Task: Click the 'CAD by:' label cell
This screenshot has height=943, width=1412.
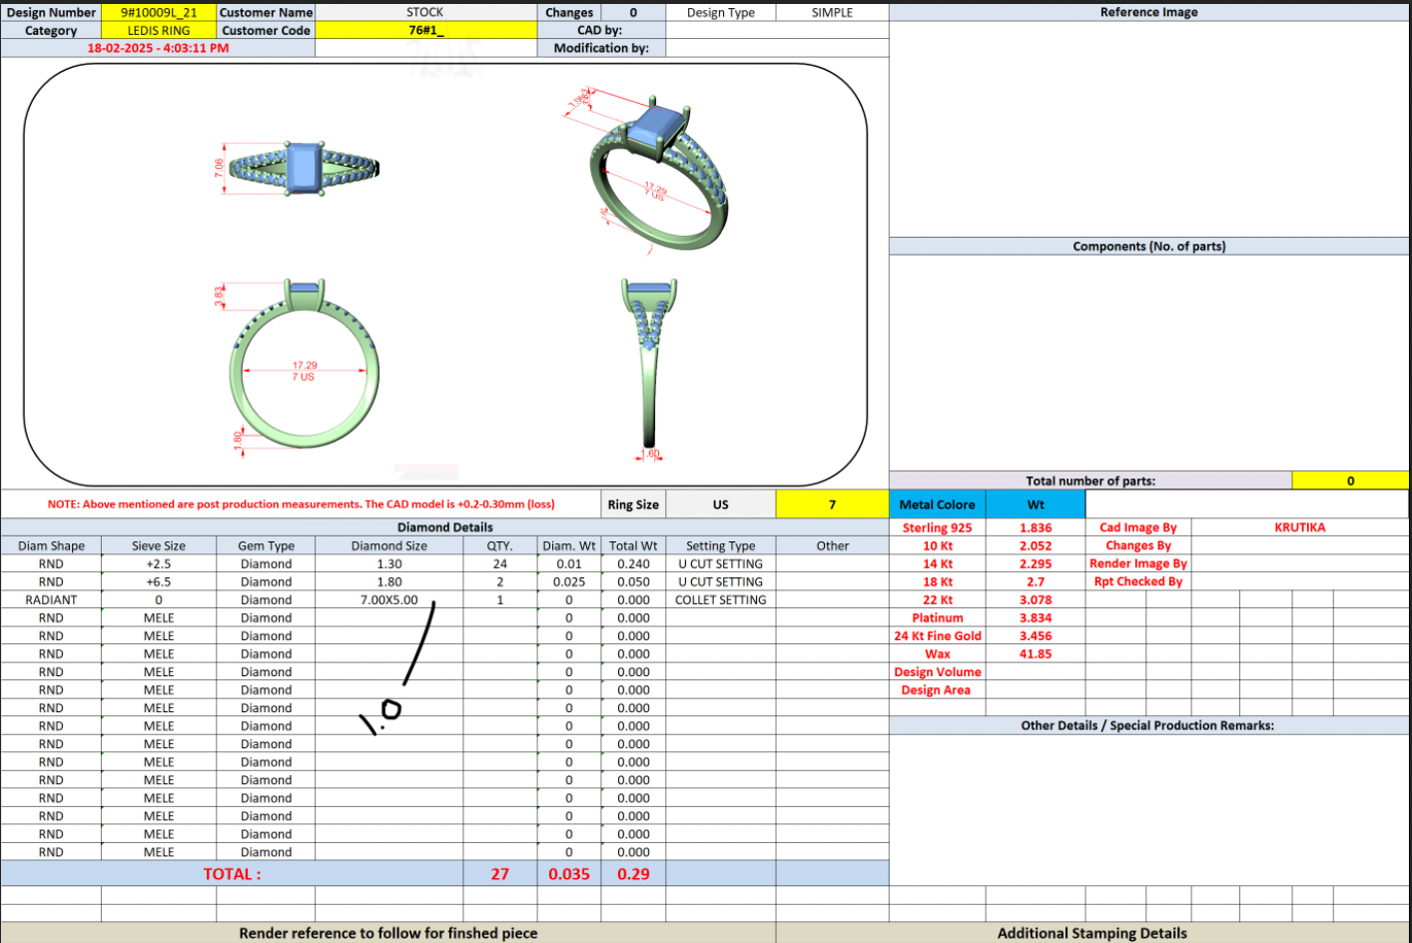Action: click(x=601, y=31)
